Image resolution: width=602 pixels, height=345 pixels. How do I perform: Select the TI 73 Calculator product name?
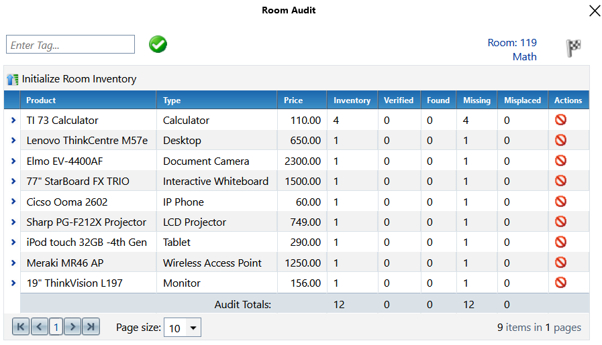[62, 121]
